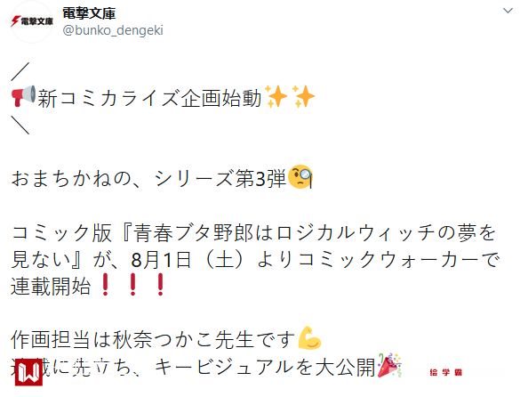Click the 電撃文庫 profile avatar
The height and width of the screenshot is (397, 520).
(31, 21)
